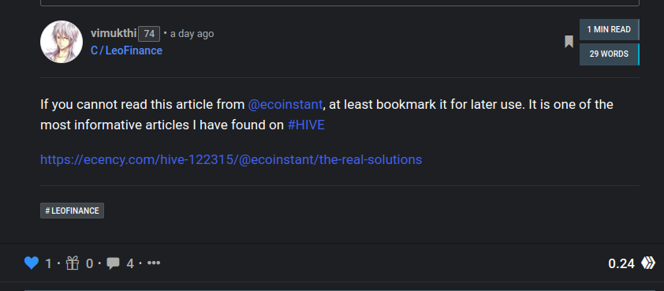Image resolution: width=664 pixels, height=291 pixels.
Task: Select the # LEOFINANCE tag chip
Action: click(x=72, y=211)
